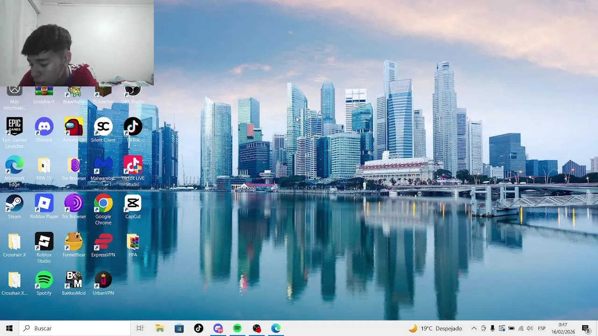Switch to Discord in the taskbar
The width and height of the screenshot is (598, 336).
[218, 328]
